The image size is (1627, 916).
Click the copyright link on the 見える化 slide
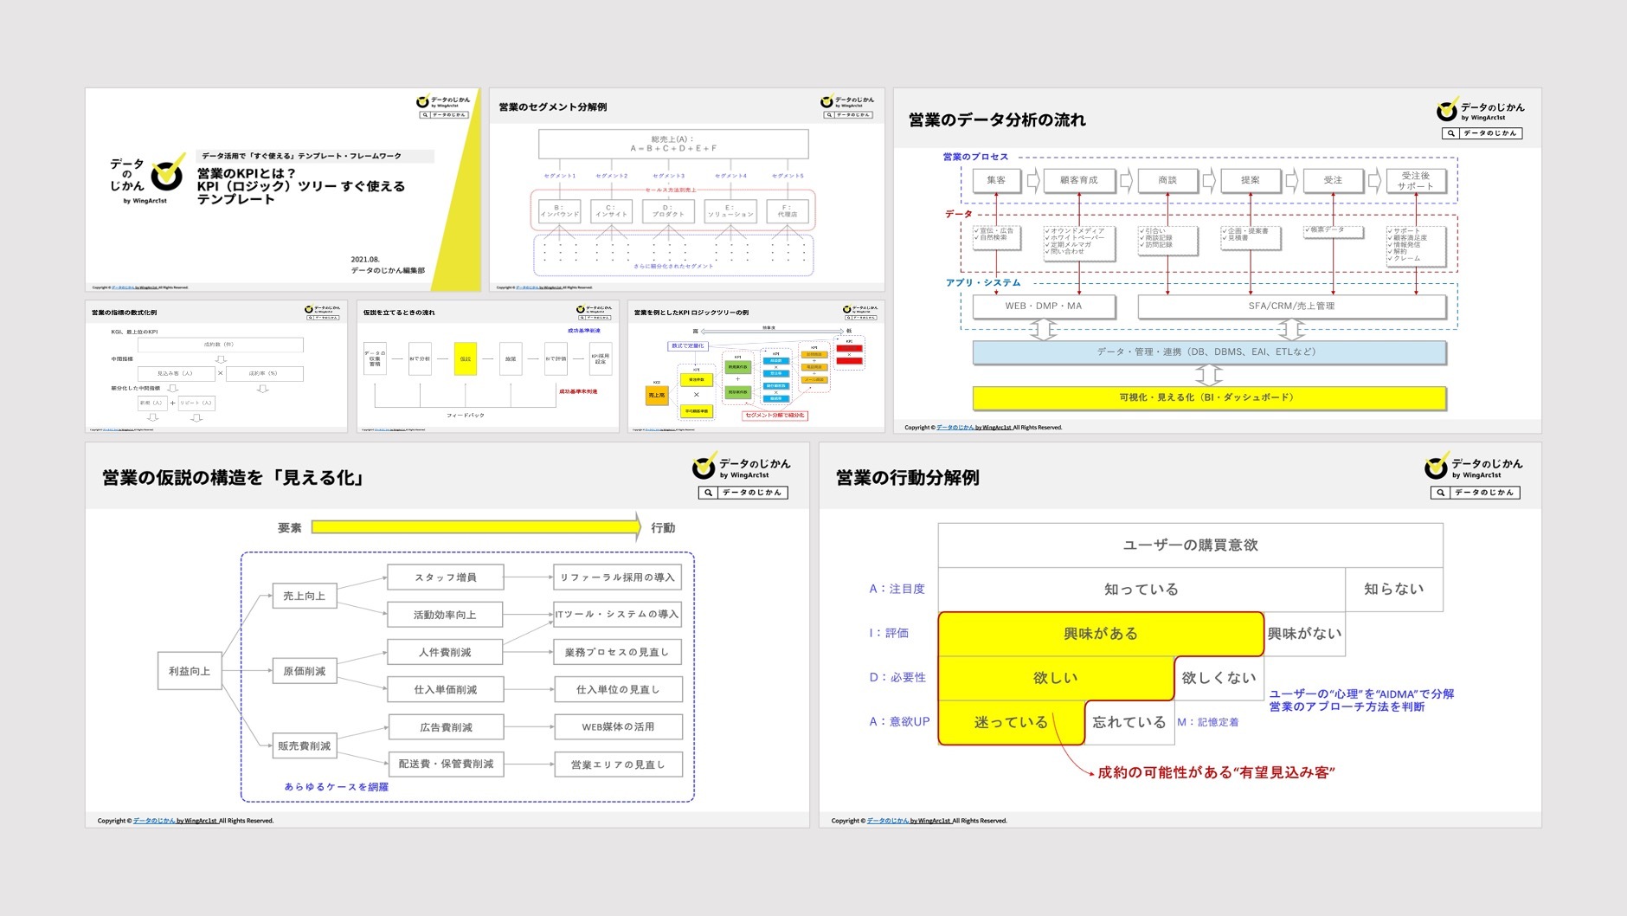pos(175,821)
